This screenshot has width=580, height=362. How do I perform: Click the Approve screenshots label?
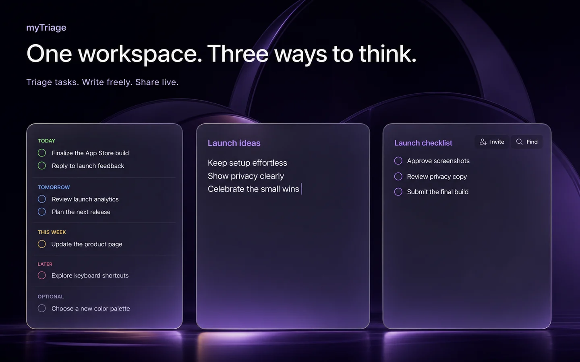pyautogui.click(x=438, y=161)
